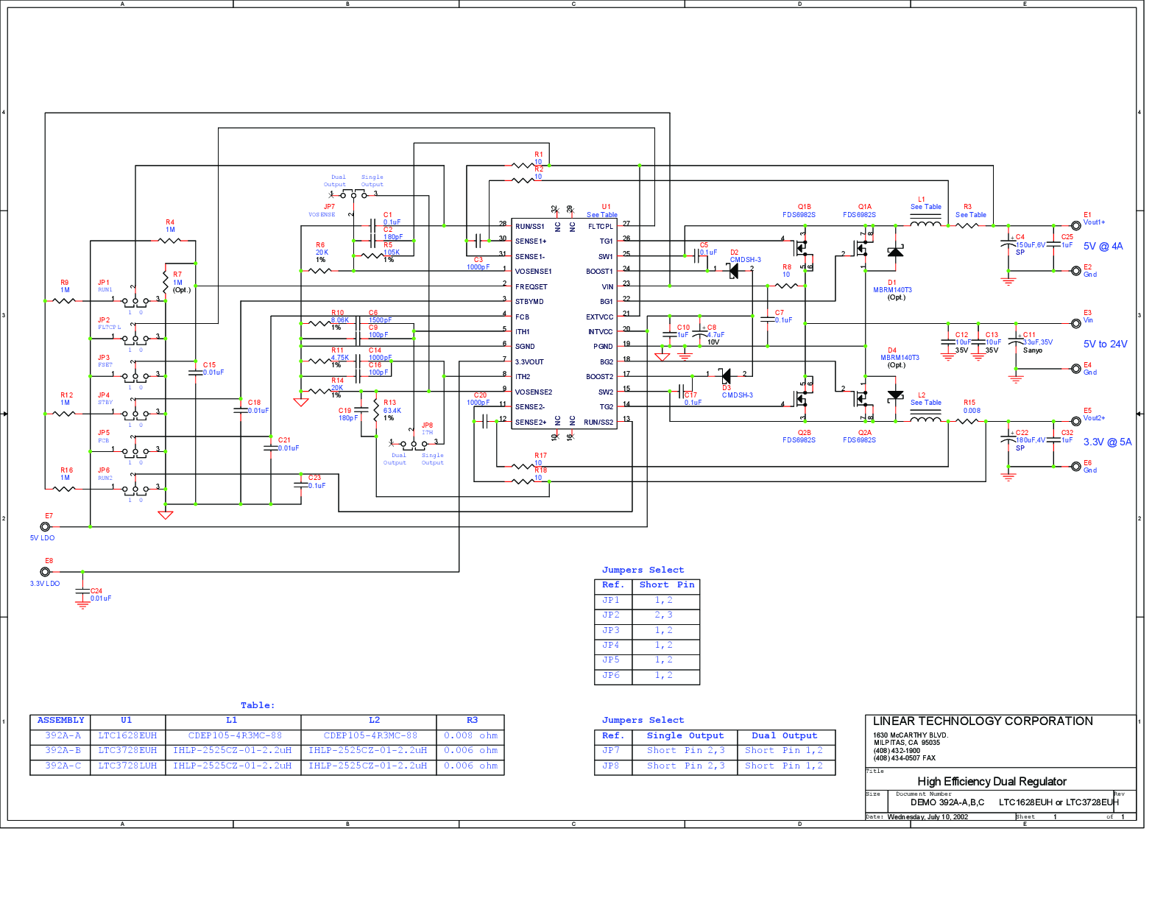Select the 3.3V @ 5A output label
This screenshot has width=1166, height=901.
coord(1107,442)
